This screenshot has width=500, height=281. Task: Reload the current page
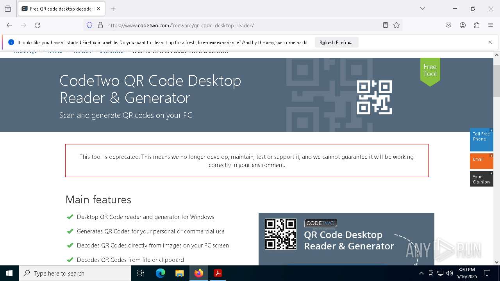point(37,25)
